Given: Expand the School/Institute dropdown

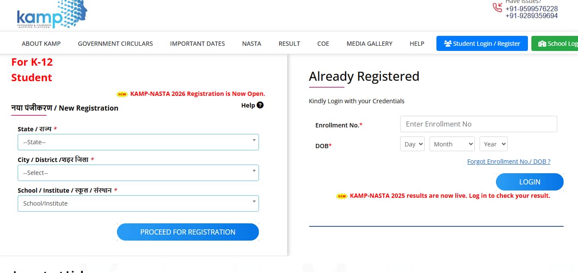Looking at the screenshot, I should tap(138, 203).
